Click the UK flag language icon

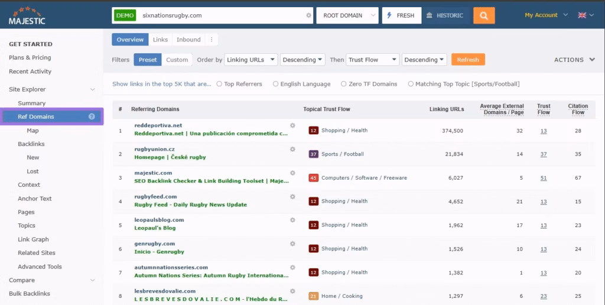581,15
